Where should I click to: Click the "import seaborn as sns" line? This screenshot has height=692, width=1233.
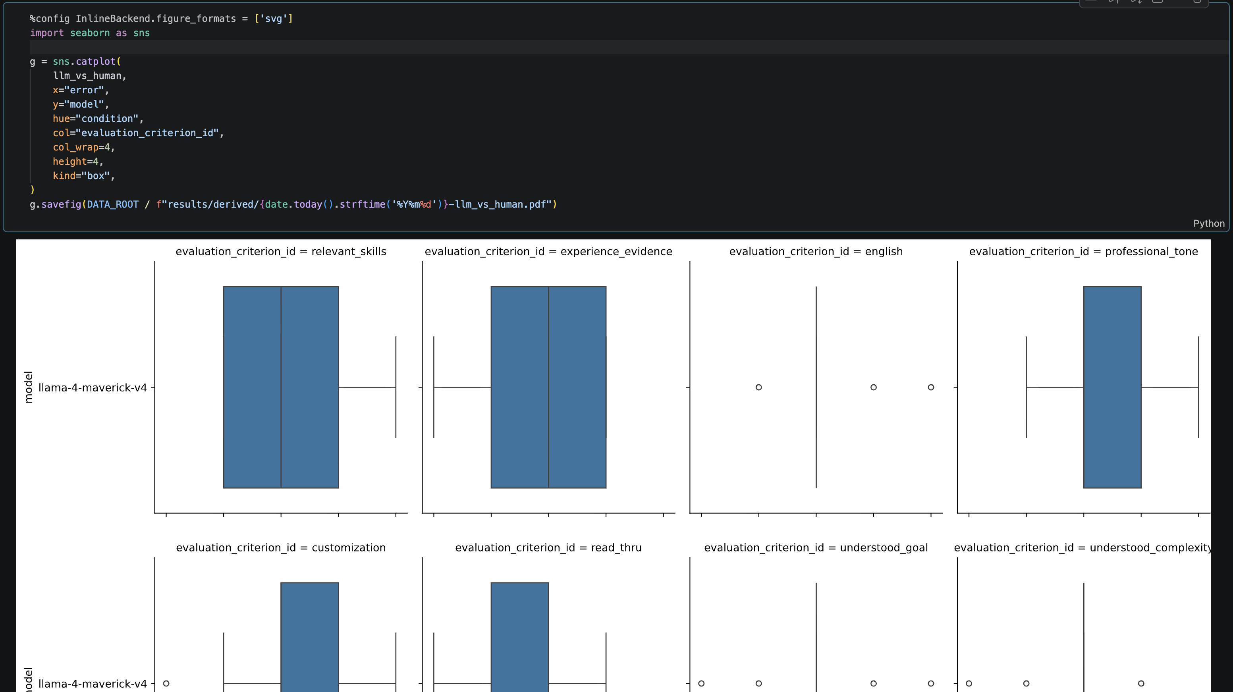(x=90, y=33)
